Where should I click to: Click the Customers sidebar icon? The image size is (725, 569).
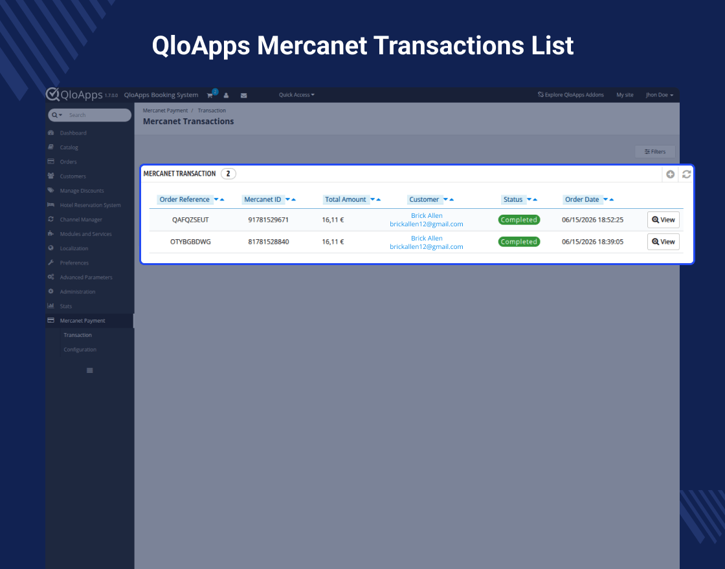pyautogui.click(x=51, y=175)
